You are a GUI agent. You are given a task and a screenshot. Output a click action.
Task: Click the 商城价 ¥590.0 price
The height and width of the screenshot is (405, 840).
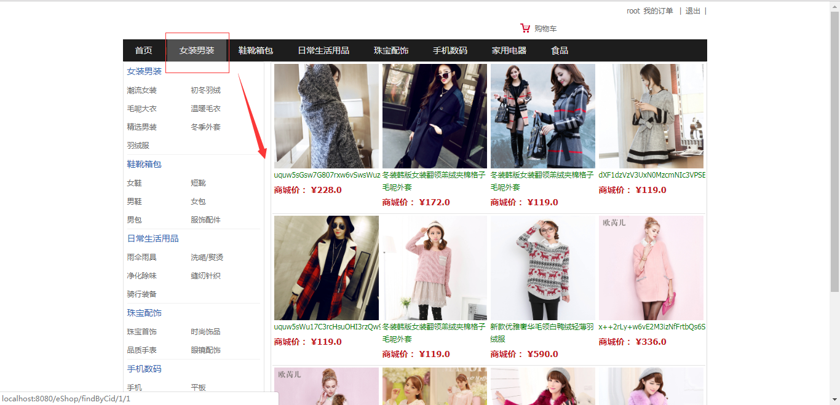tap(525, 354)
